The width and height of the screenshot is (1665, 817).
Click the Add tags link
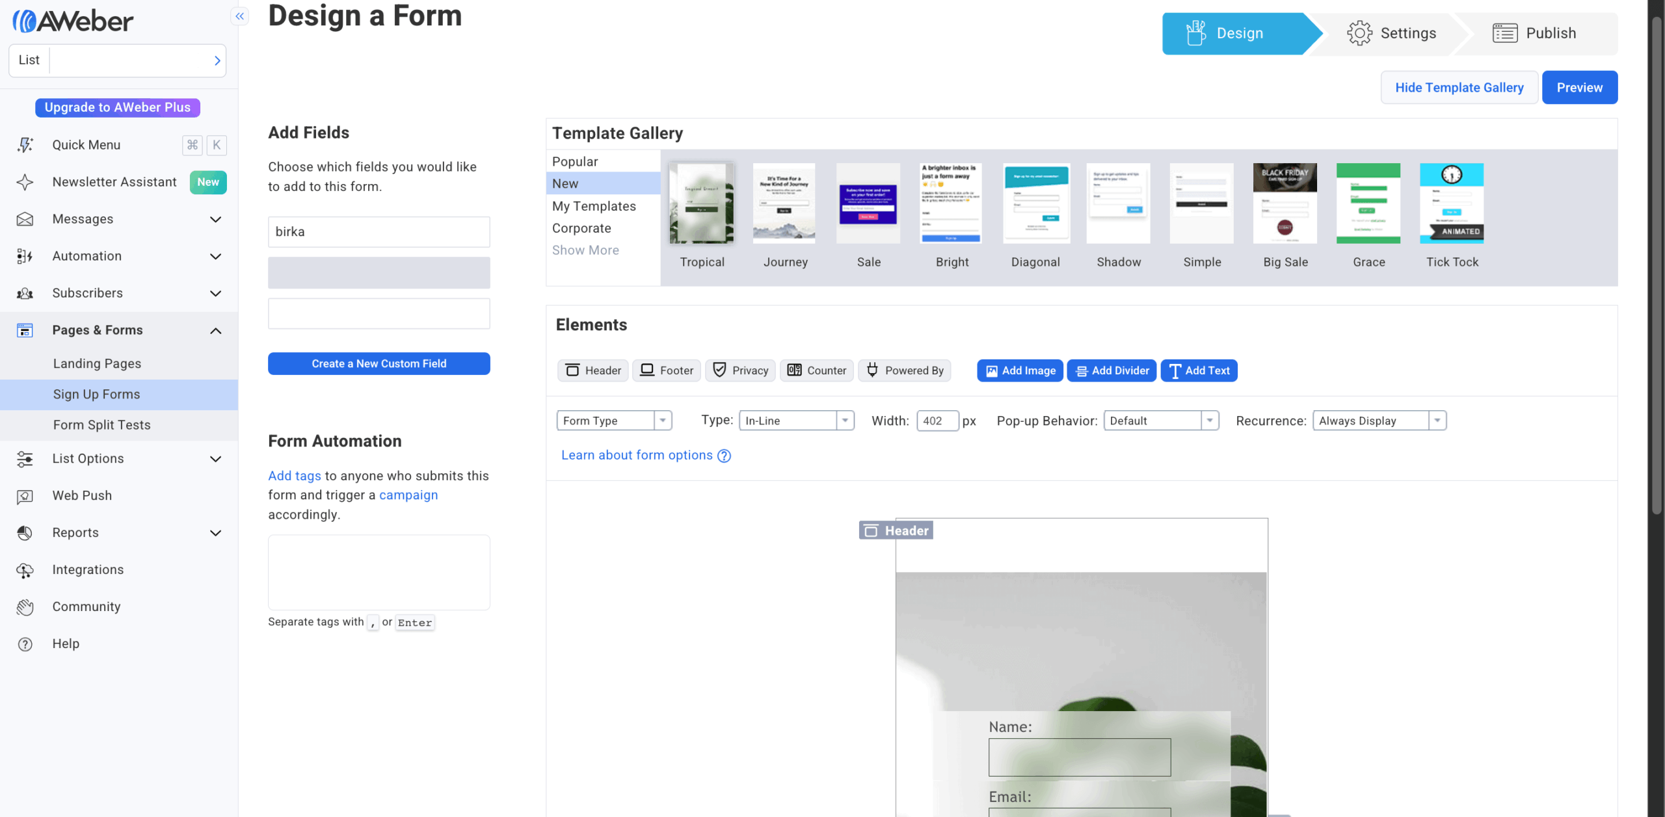[x=295, y=476]
